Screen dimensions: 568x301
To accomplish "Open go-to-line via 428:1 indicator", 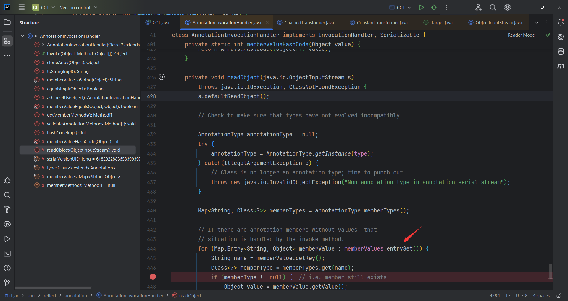I will [x=495, y=295].
